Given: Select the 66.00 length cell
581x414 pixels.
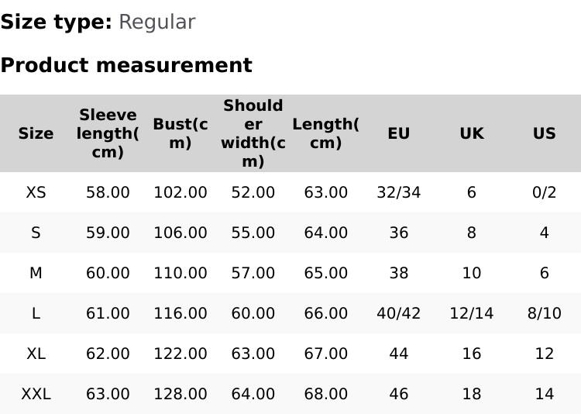Looking at the screenshot, I should click(x=325, y=313).
